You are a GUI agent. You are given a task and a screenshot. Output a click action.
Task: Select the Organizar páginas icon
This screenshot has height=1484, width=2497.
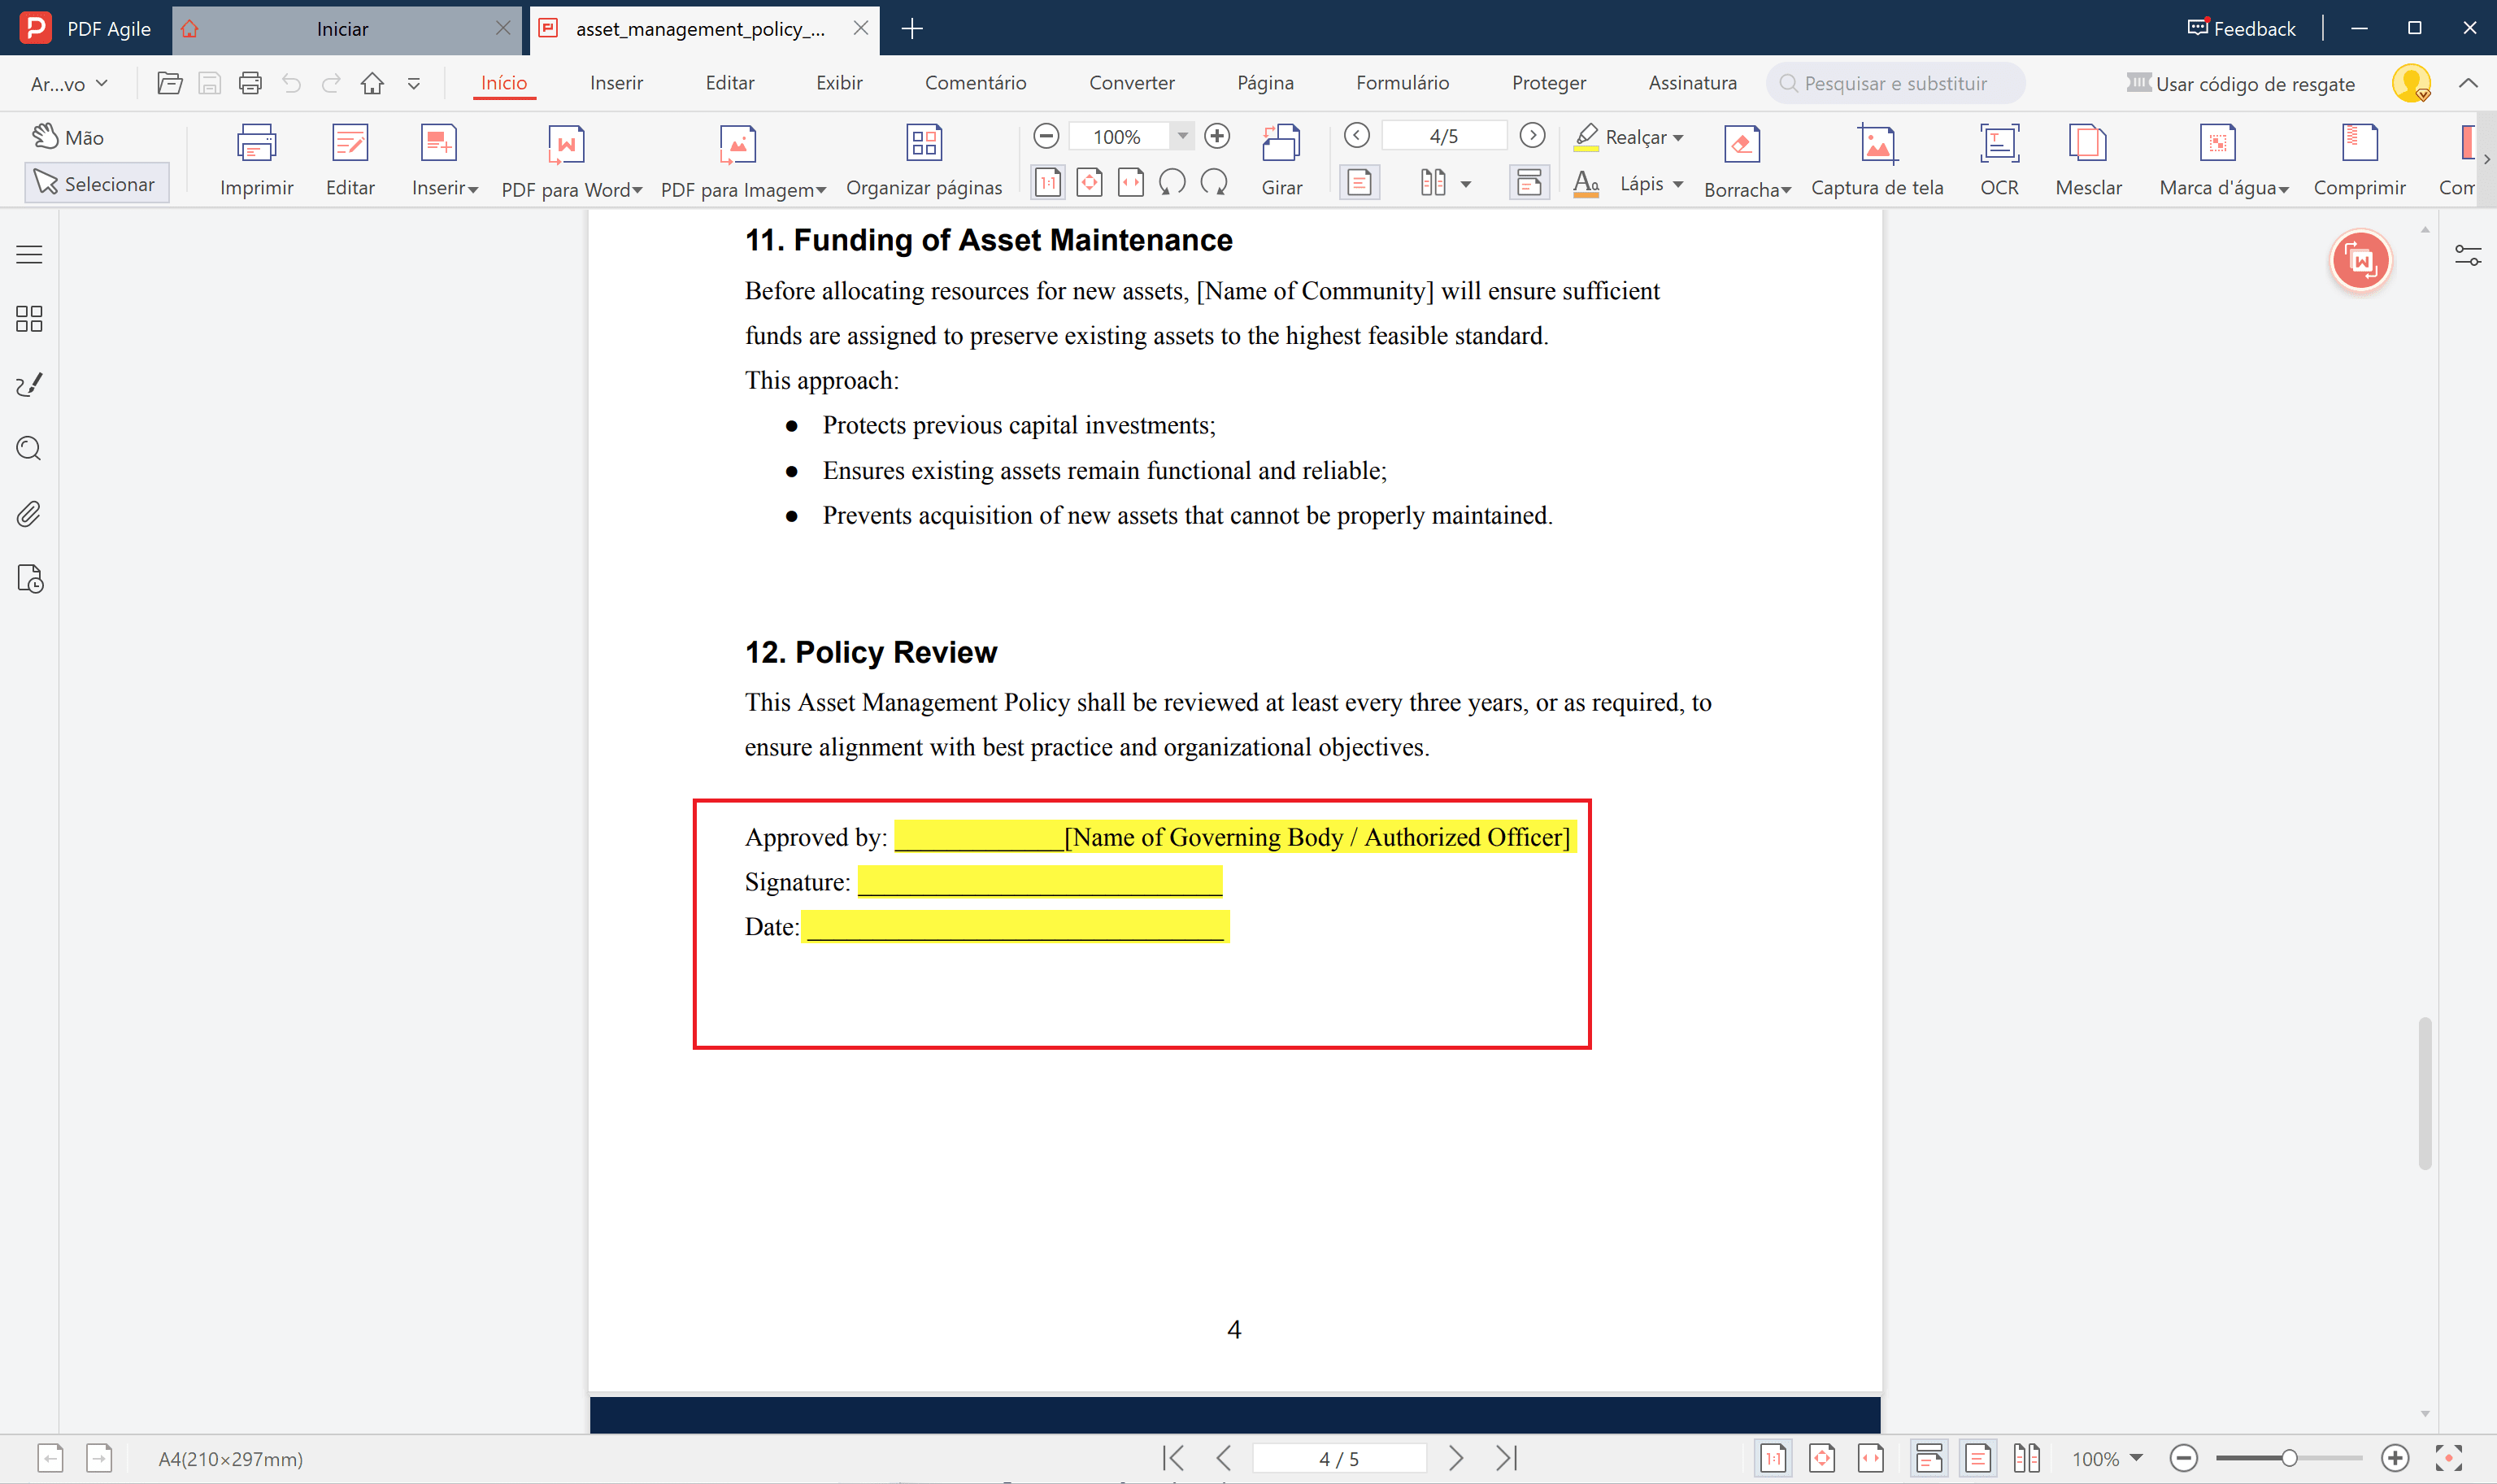pyautogui.click(x=924, y=143)
